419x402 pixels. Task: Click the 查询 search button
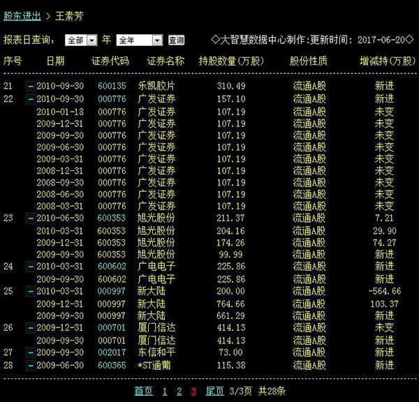click(x=176, y=40)
